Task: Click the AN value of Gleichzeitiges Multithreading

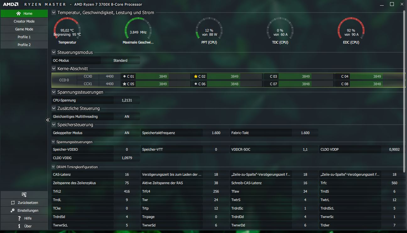Action: 127,116
